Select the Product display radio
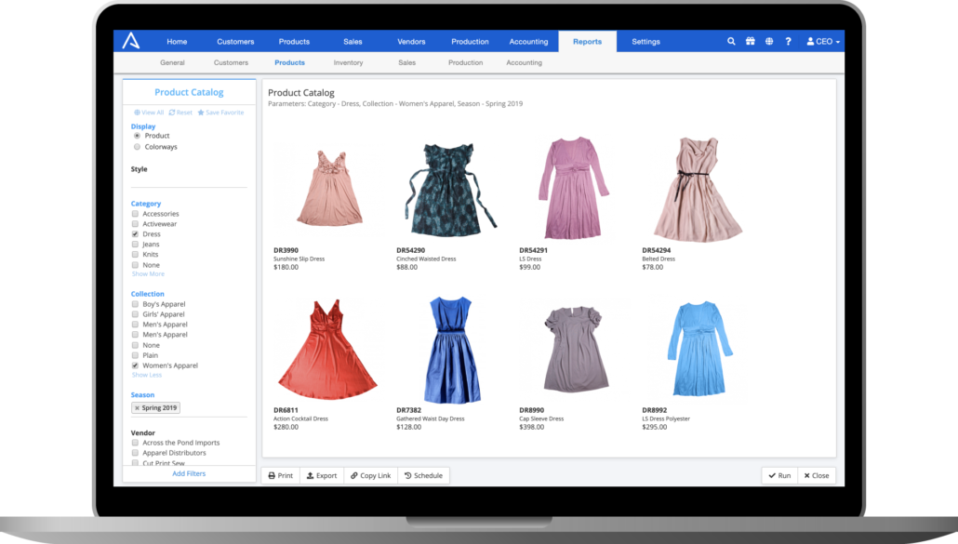 (137, 136)
